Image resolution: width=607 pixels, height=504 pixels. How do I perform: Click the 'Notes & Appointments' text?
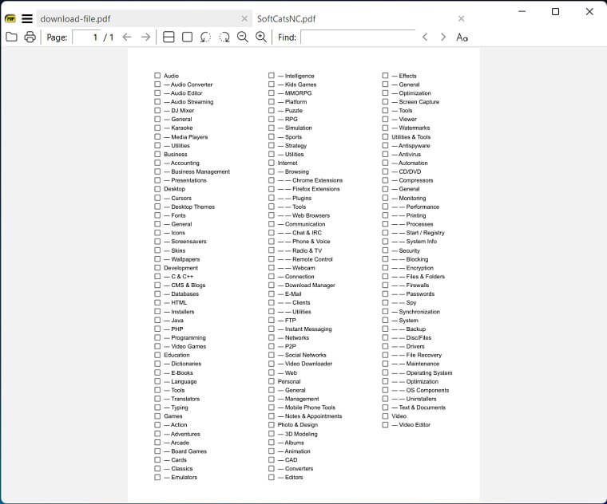coord(314,415)
